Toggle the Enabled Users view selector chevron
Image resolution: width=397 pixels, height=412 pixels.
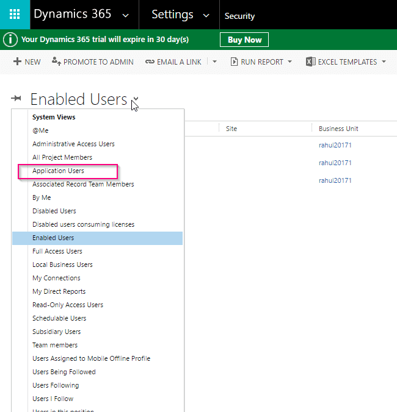click(x=136, y=99)
